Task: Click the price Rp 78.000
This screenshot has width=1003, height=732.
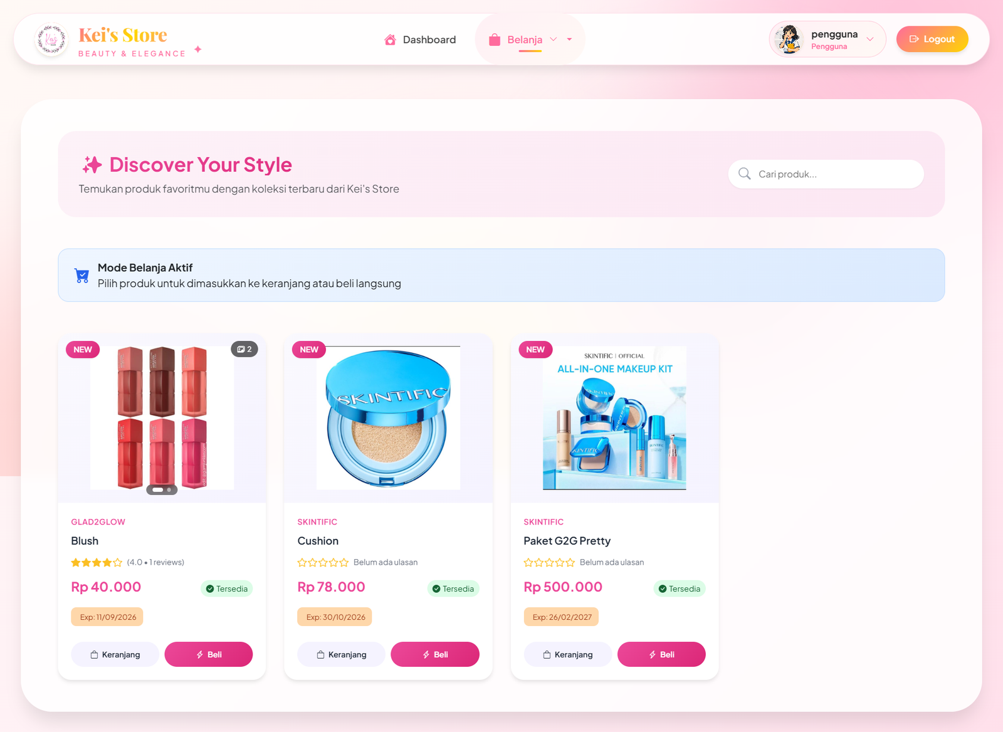Action: click(x=331, y=587)
